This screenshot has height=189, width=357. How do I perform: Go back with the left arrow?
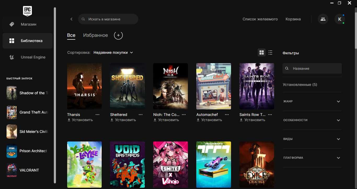[x=71, y=19]
